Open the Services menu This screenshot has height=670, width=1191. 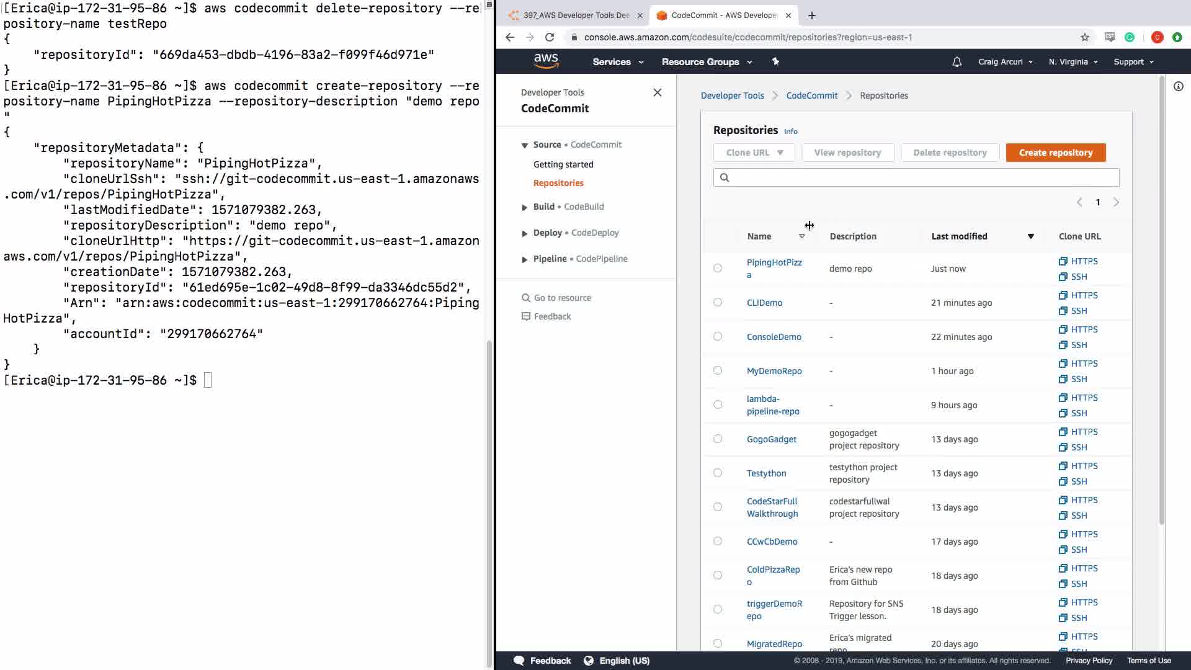pos(618,62)
